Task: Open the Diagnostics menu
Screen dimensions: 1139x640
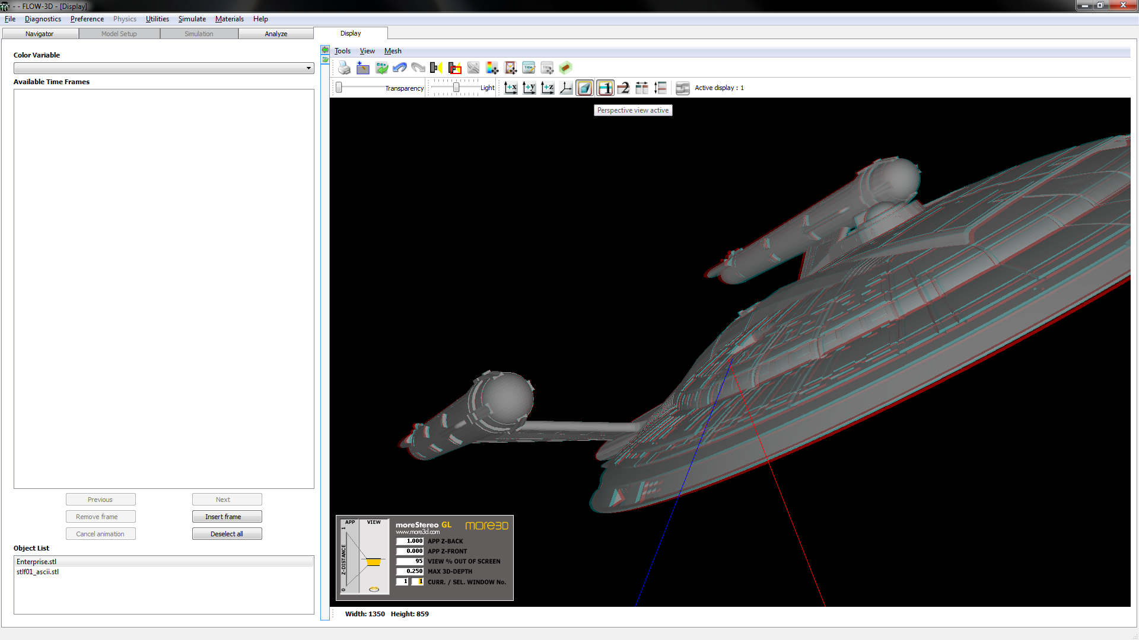Action: pos(43,19)
